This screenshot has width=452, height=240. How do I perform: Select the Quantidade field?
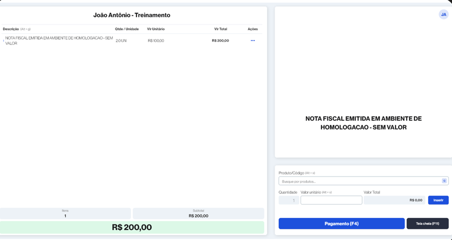click(x=288, y=200)
